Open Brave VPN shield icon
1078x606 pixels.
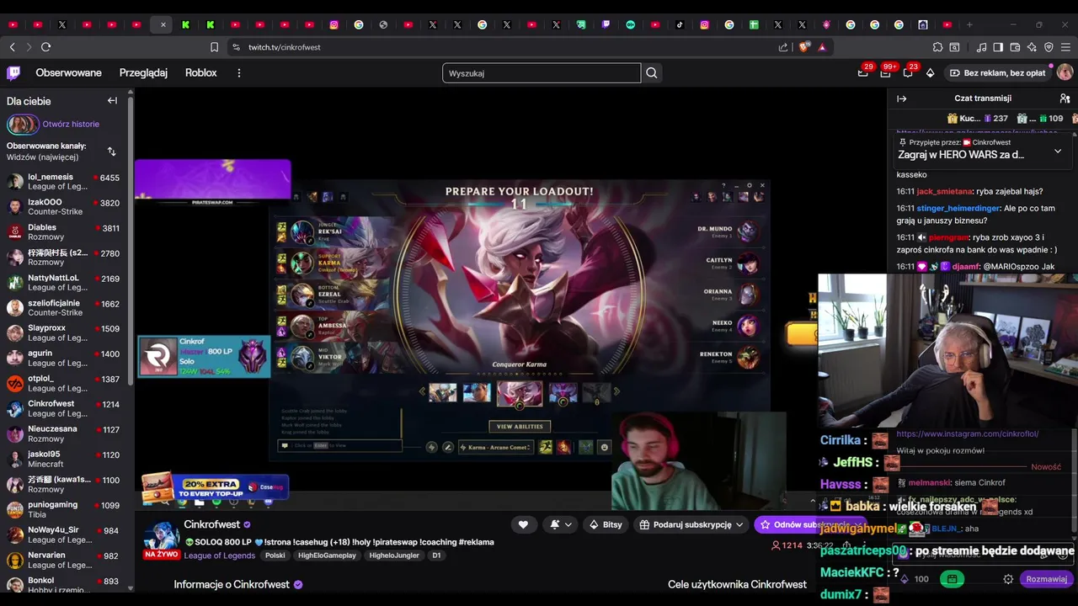tap(1049, 47)
